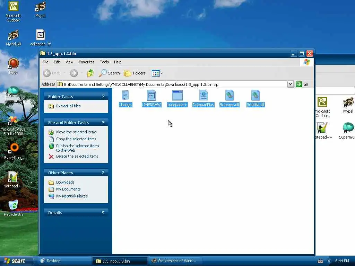Toggle the Folders pane
Screen dimensions: 355x266
click(135, 73)
